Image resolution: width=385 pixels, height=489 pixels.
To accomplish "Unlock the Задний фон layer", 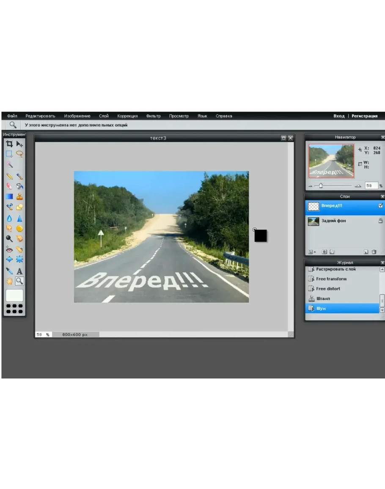I will tap(380, 221).
